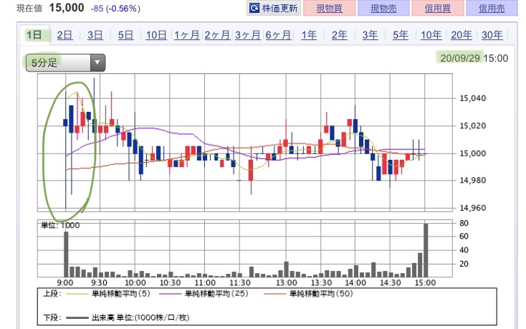This screenshot has width=526, height=329.
Task: Switch to the 10年 chart period
Action: coord(431,35)
